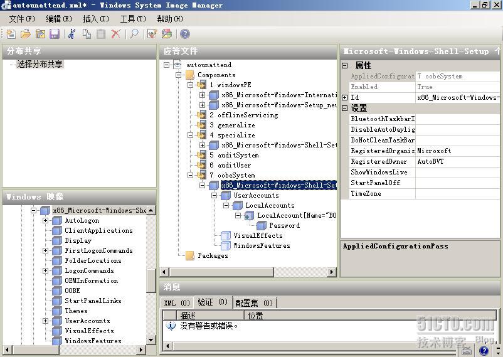Click the cut scissors icon

coord(72,34)
